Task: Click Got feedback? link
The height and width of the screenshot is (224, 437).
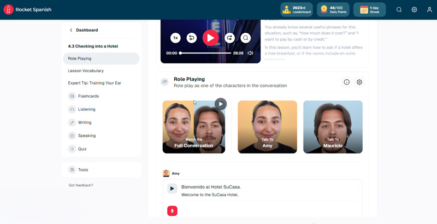Action: tap(81, 185)
